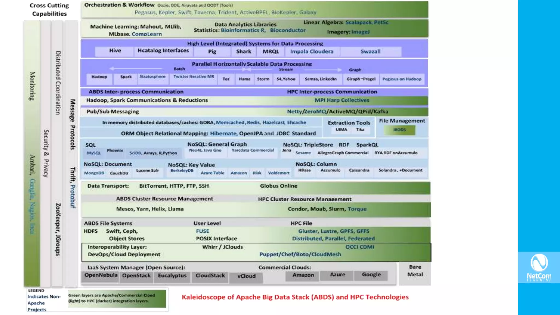
Task: Click the vCloud box
Action: (x=246, y=277)
